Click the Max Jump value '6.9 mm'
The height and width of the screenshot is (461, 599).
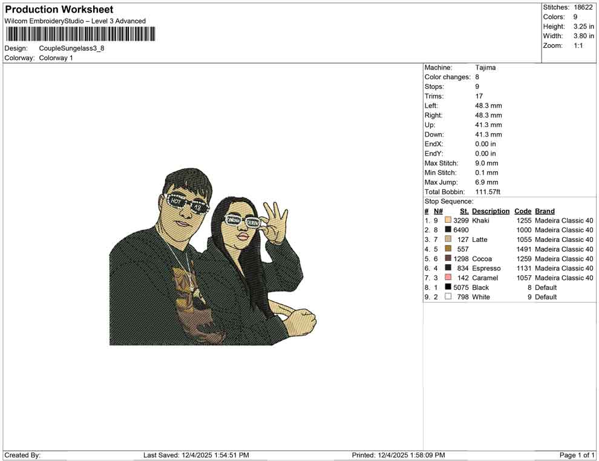coord(486,182)
